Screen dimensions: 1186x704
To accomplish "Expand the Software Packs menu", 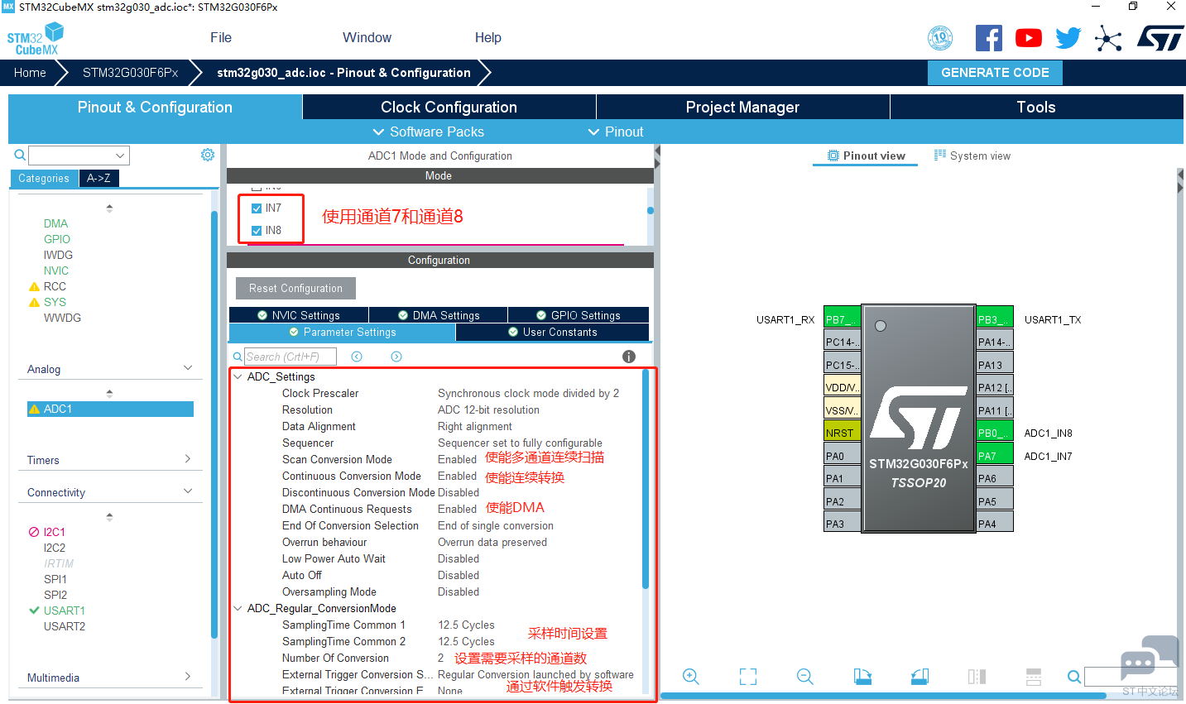I will (428, 132).
